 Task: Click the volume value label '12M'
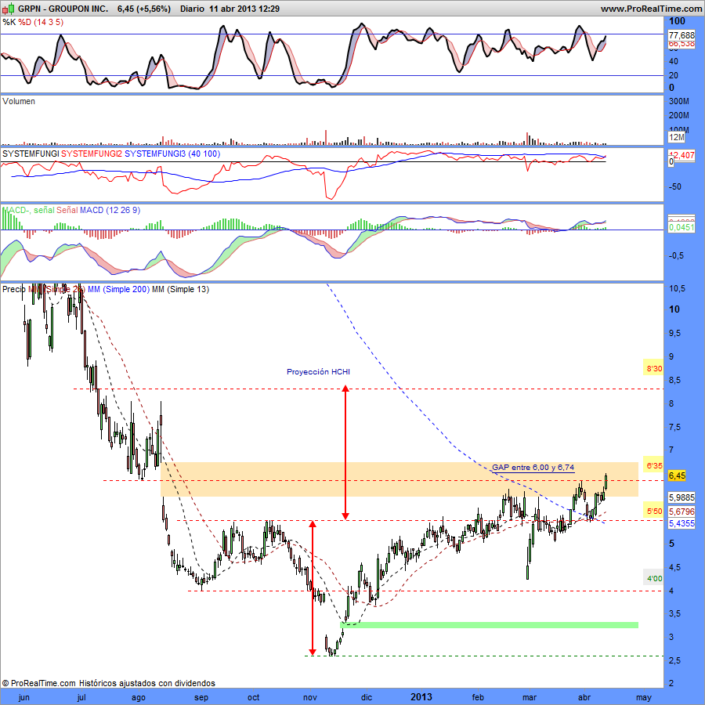(x=677, y=137)
